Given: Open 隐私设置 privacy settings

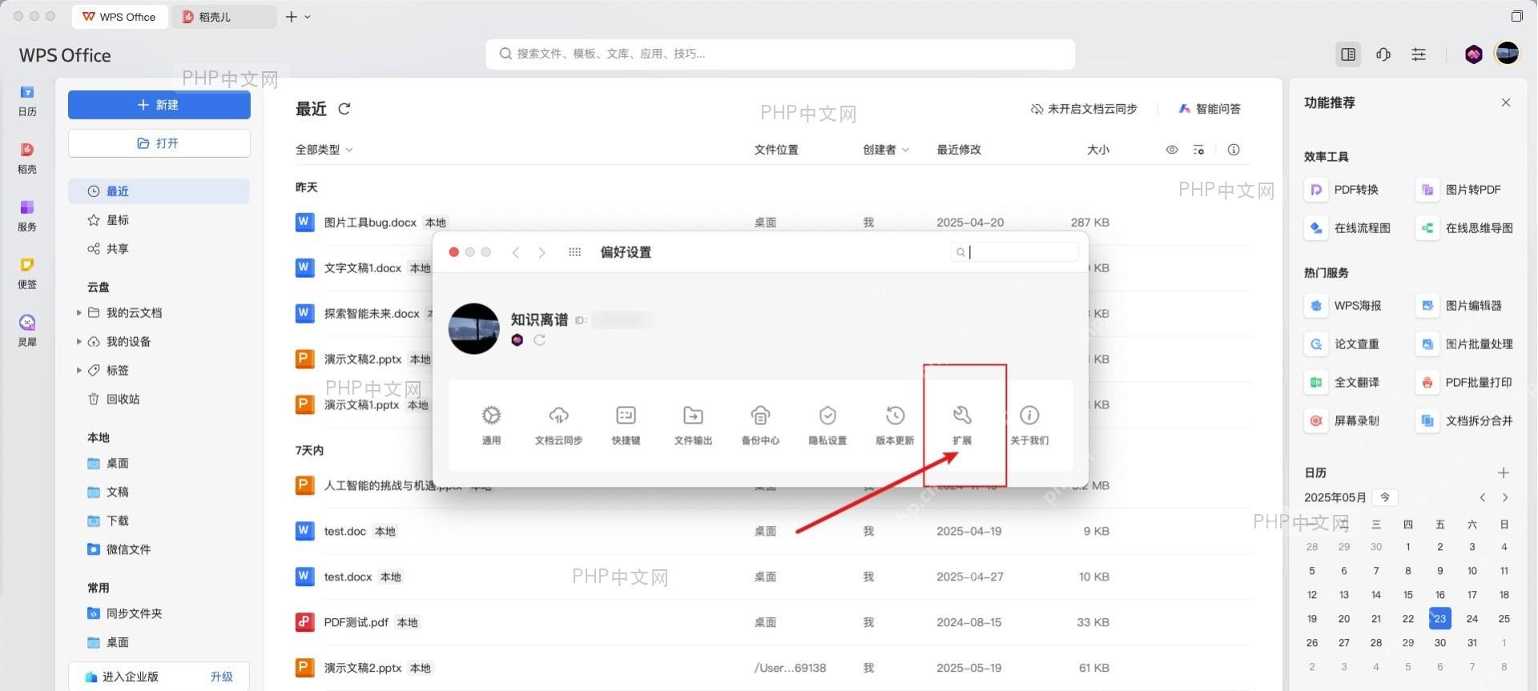Looking at the screenshot, I should pyautogui.click(x=827, y=424).
